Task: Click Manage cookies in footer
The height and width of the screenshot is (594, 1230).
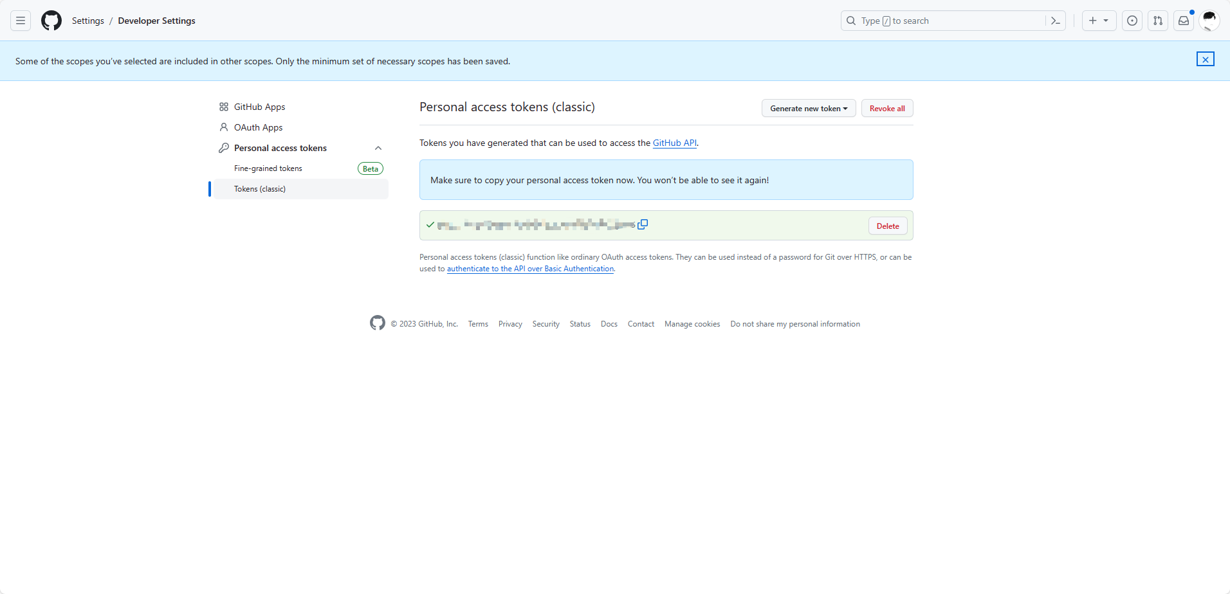Action: 692,324
